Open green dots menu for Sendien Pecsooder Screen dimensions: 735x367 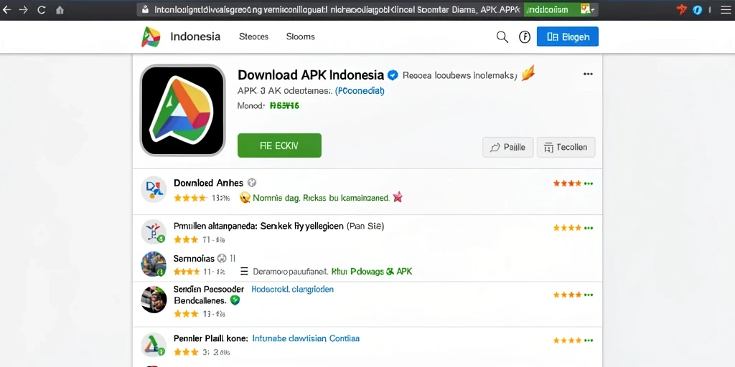(x=589, y=295)
